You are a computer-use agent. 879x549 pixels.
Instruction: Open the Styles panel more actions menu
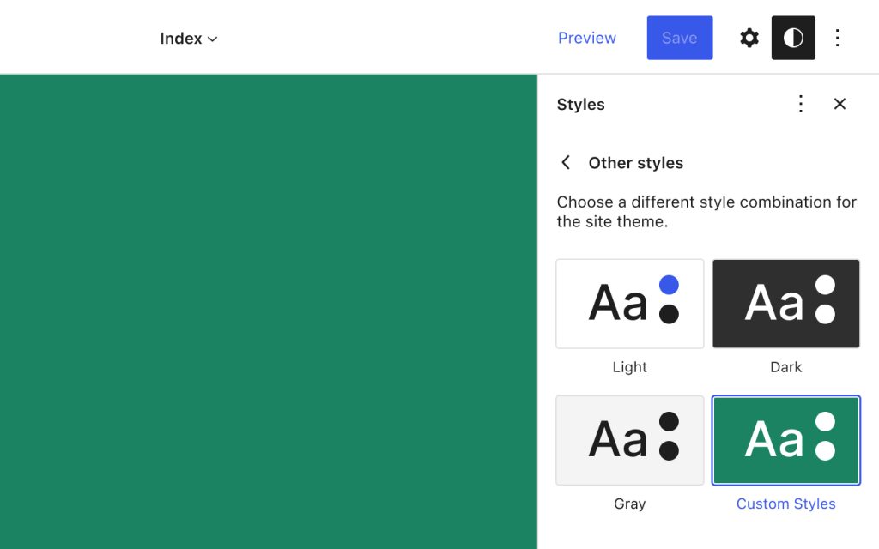[x=800, y=104]
